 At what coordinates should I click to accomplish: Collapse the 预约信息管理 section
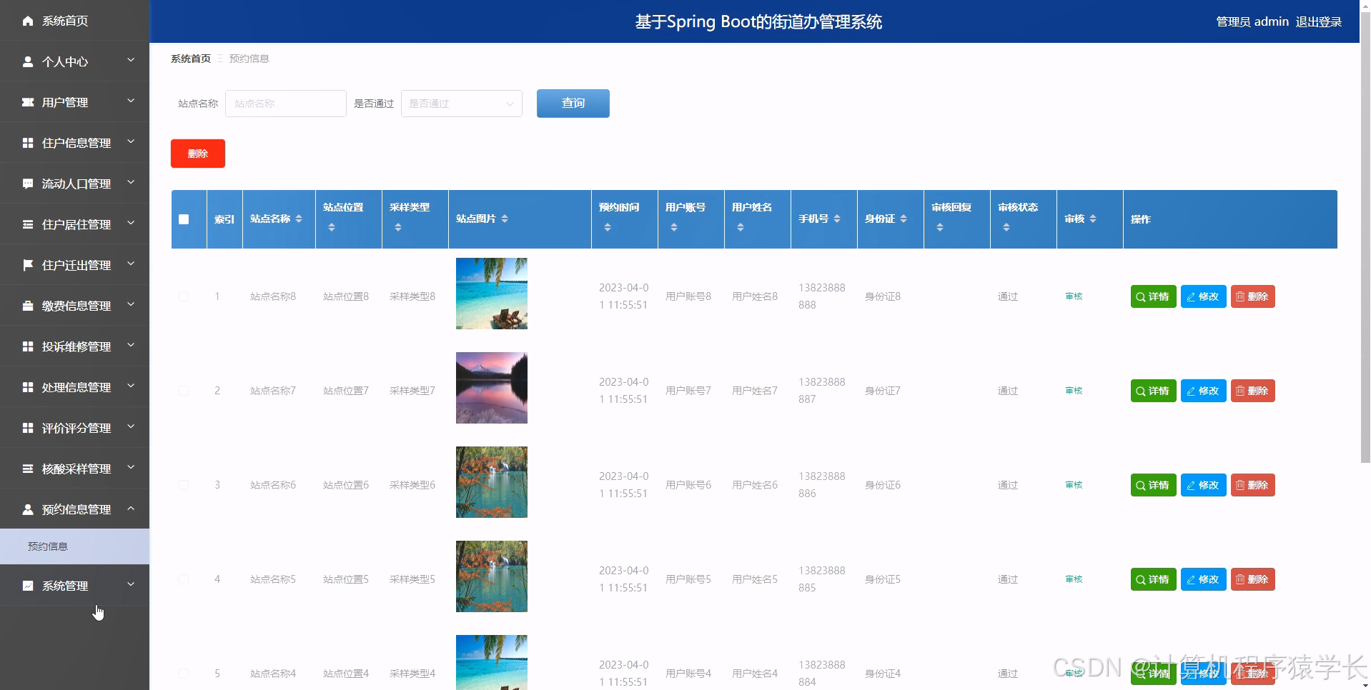point(131,509)
